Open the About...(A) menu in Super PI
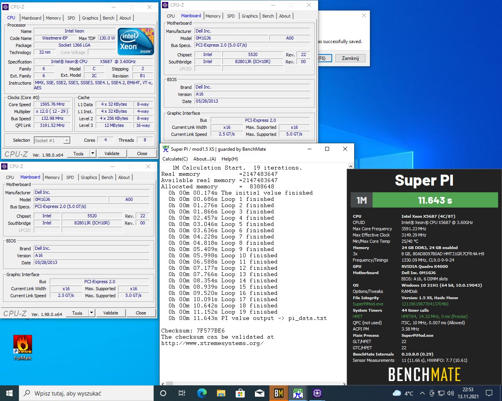Screen dimensions: 502x401 [x=205, y=159]
